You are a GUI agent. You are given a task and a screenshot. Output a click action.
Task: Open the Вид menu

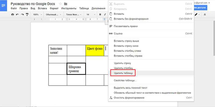point(33,8)
